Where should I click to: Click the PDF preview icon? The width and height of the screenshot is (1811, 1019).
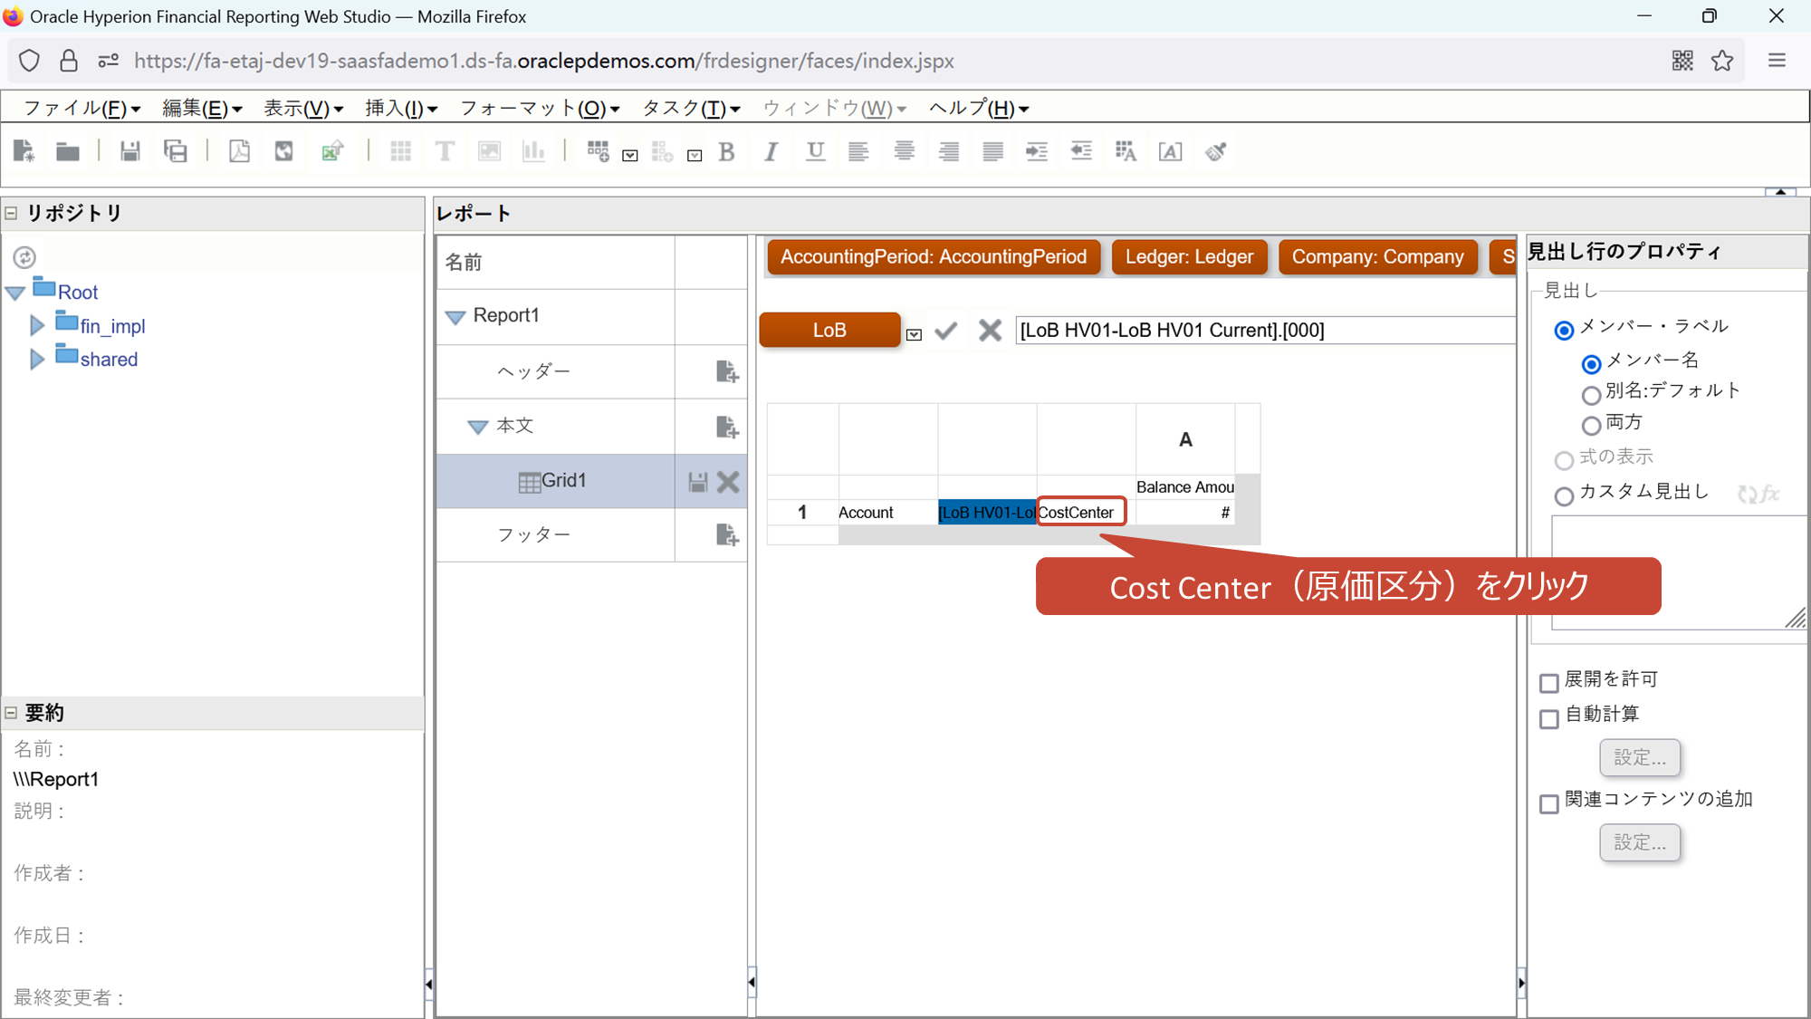coord(239,151)
